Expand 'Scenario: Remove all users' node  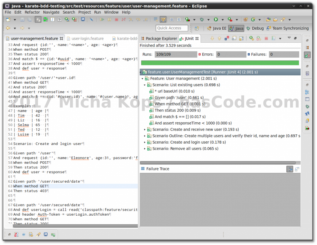[144, 148]
